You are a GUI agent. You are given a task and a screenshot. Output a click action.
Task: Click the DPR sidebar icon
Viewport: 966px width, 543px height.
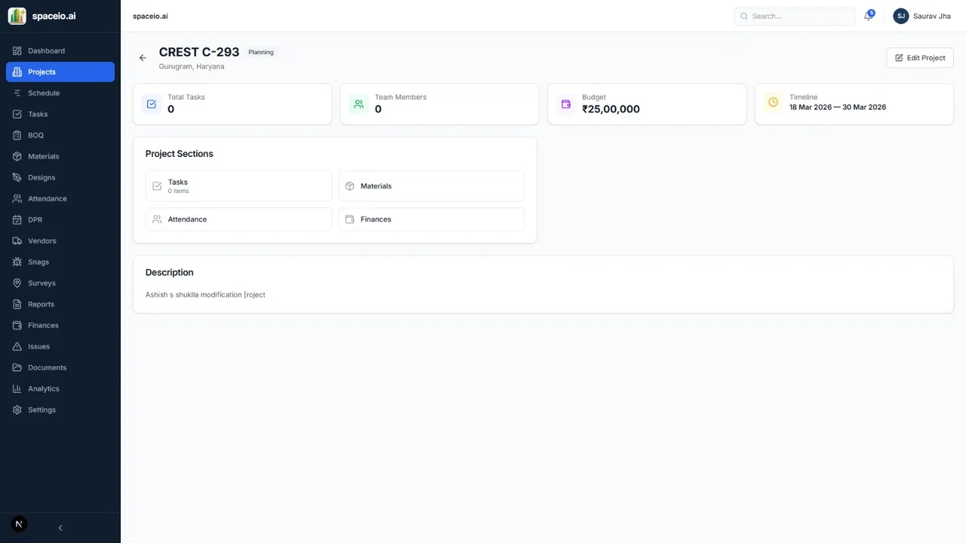(17, 219)
